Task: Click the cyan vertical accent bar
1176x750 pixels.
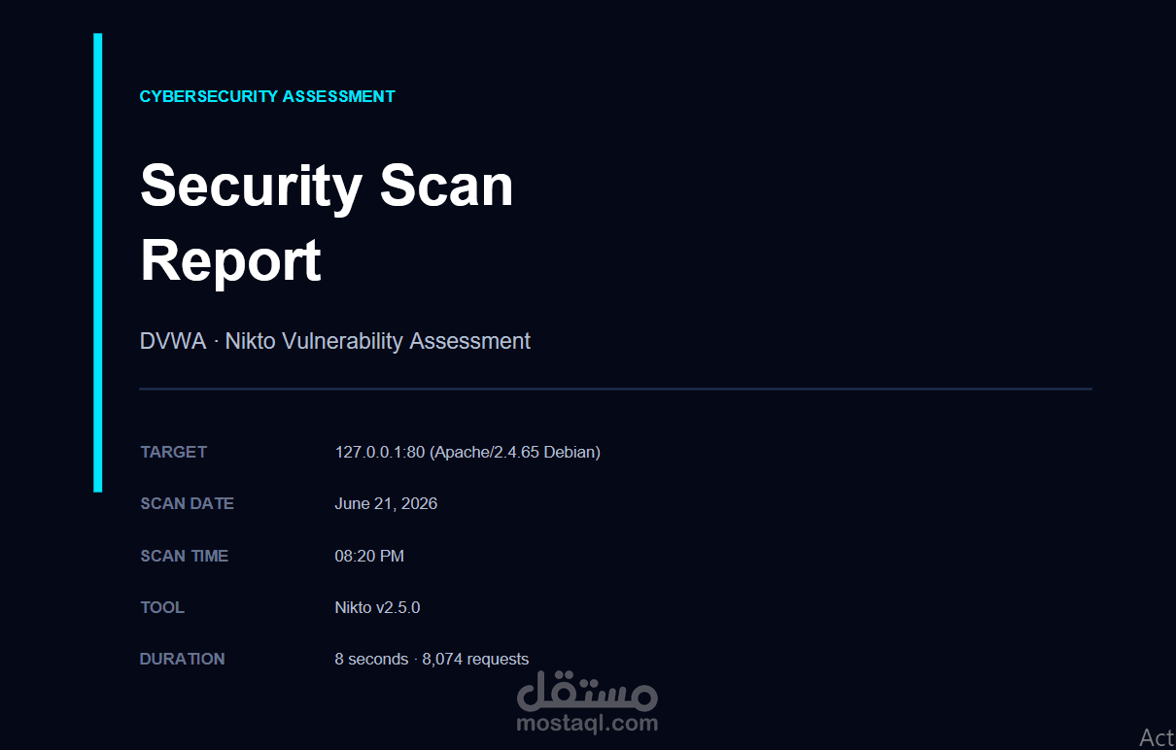Action: (97, 262)
